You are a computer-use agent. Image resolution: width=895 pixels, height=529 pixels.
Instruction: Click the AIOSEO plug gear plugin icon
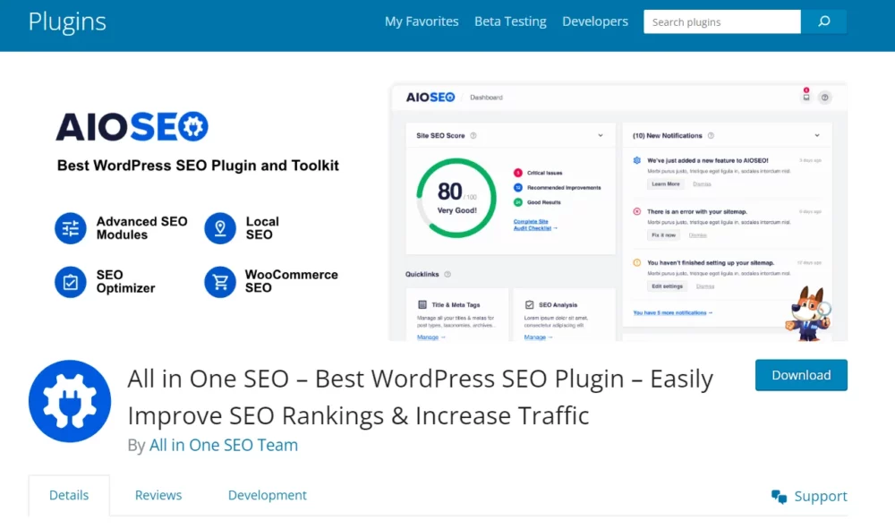tap(70, 401)
